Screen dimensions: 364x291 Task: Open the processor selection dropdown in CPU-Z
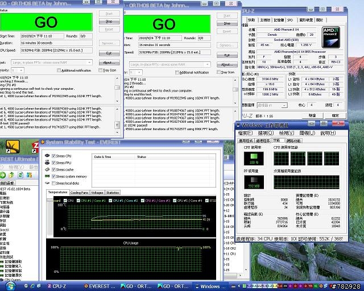coord(272,105)
